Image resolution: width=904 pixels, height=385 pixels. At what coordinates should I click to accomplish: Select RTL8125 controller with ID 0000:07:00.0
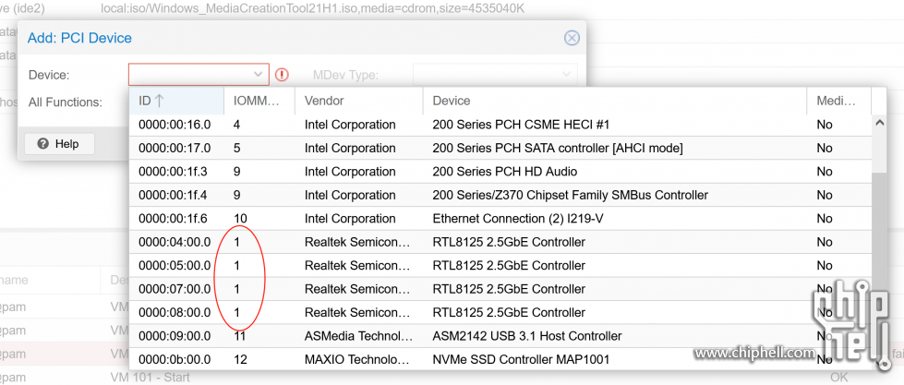pyautogui.click(x=500, y=289)
